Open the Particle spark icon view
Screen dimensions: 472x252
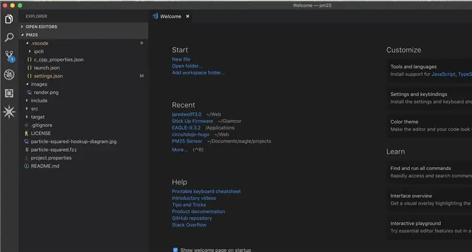tap(9, 112)
